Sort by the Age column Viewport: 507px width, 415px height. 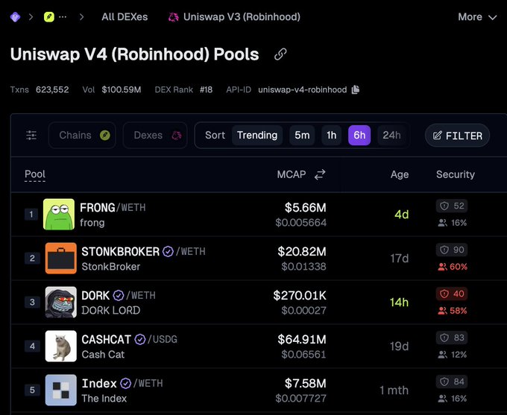point(400,174)
